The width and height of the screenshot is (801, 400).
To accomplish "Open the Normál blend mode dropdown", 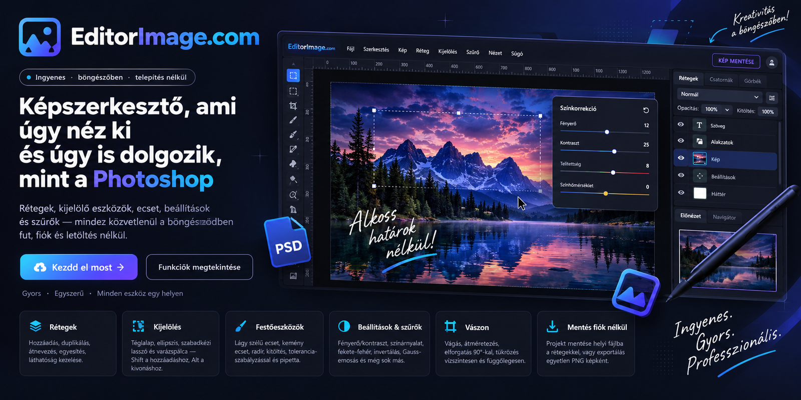I will coord(719,94).
